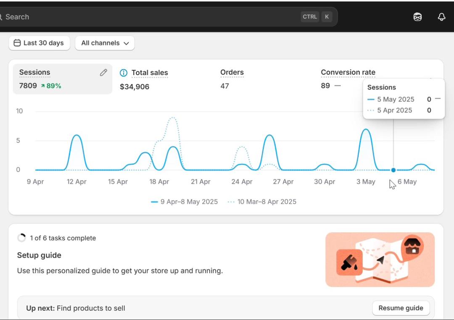The image size is (454, 320).
Task: Edit Sessions metric with pencil icon
Action: 103,73
